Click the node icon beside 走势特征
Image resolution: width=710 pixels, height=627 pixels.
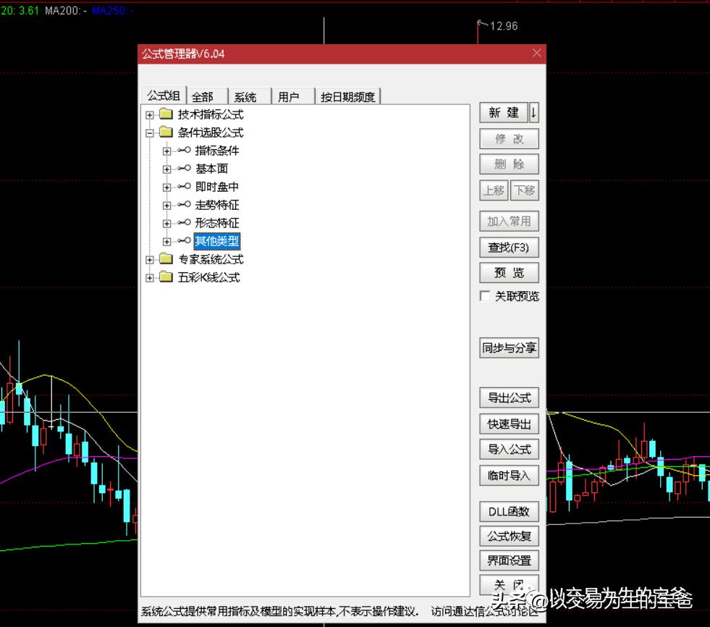(184, 204)
